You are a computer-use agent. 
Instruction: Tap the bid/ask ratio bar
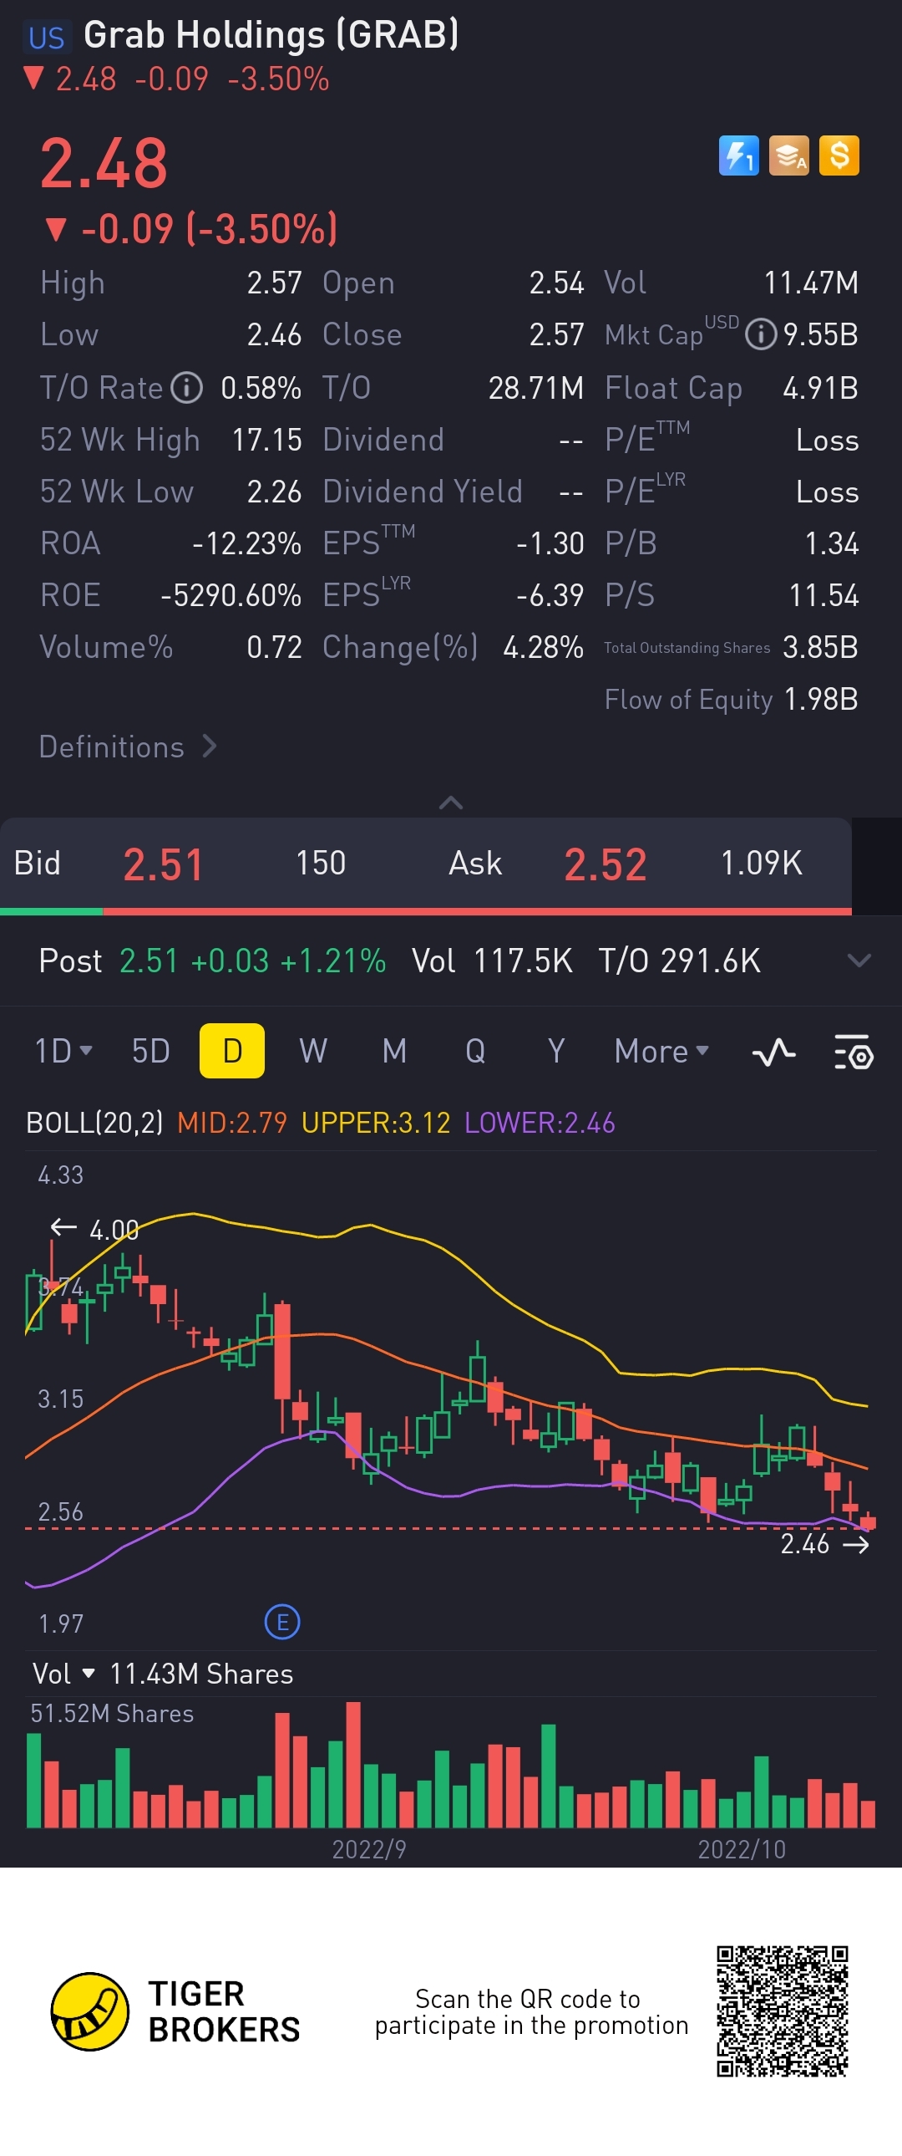coord(425,911)
